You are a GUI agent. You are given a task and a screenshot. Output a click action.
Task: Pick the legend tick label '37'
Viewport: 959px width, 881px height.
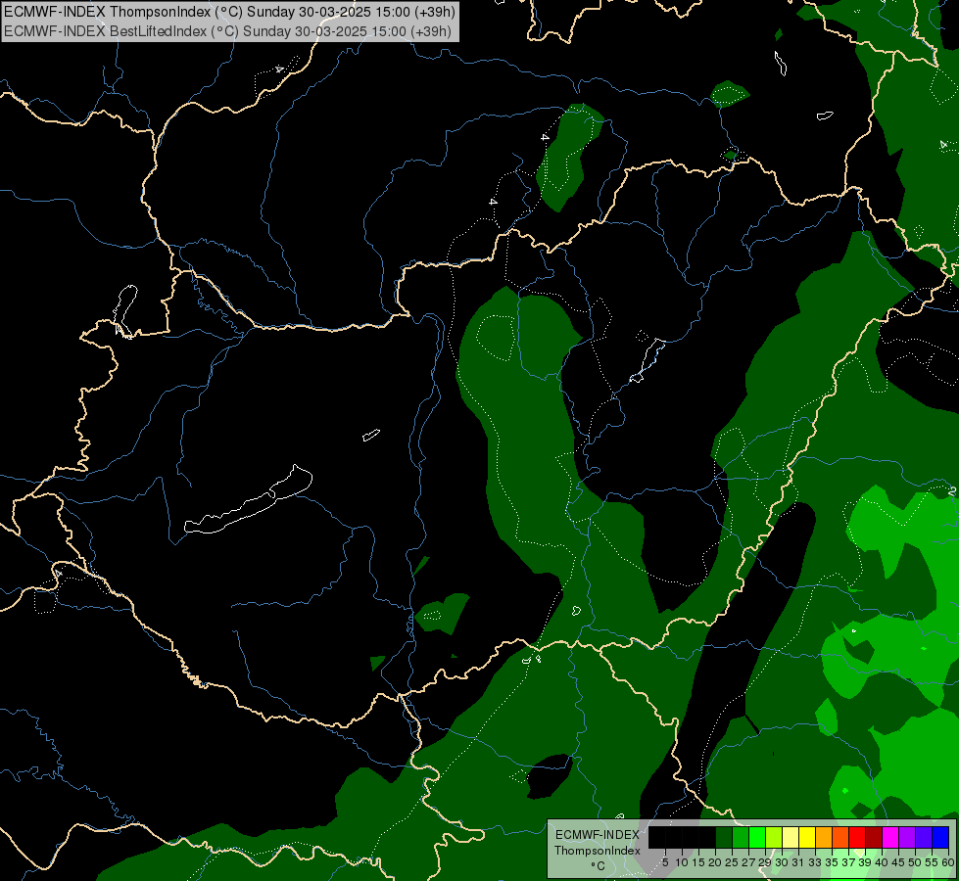(x=848, y=862)
